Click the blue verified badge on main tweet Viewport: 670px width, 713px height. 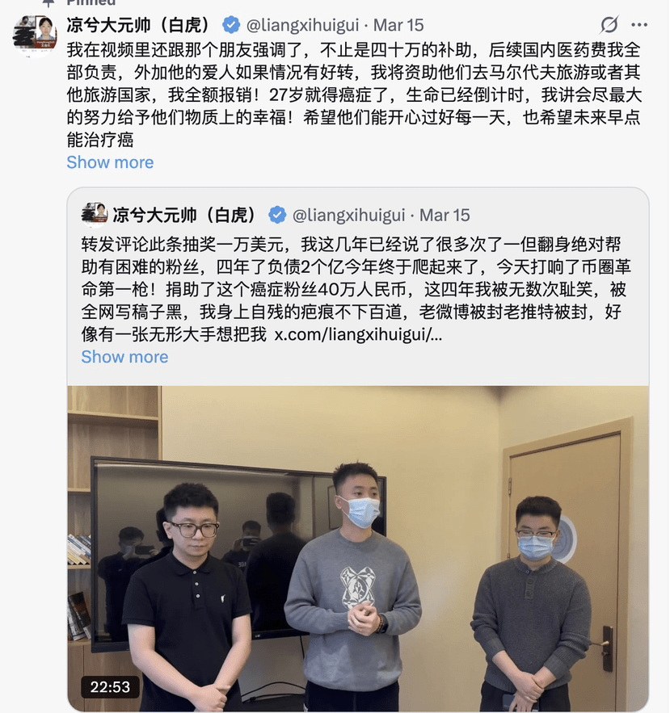tap(231, 25)
